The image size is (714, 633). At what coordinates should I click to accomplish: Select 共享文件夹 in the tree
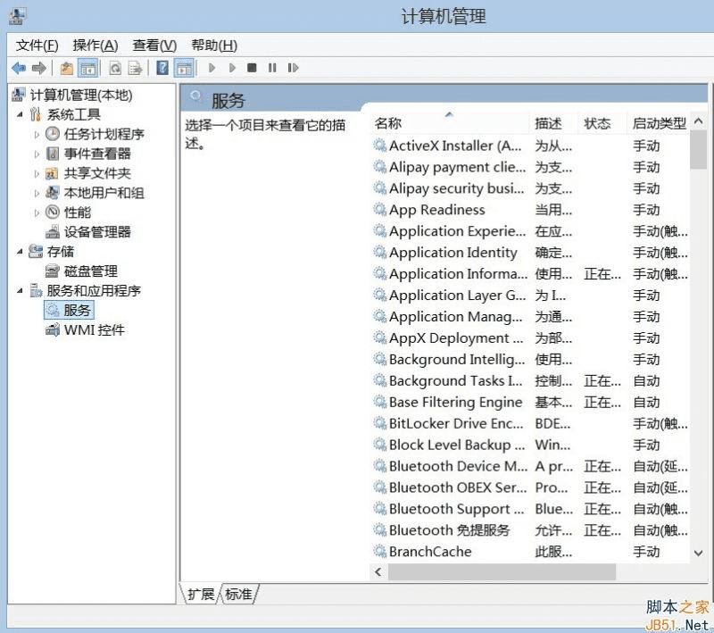tap(97, 173)
